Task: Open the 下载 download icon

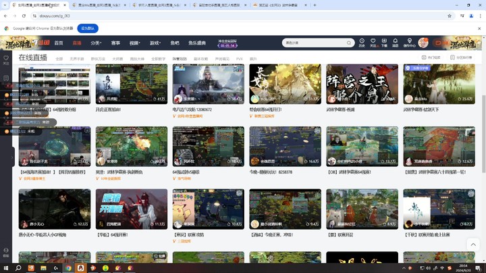Action: [384, 42]
